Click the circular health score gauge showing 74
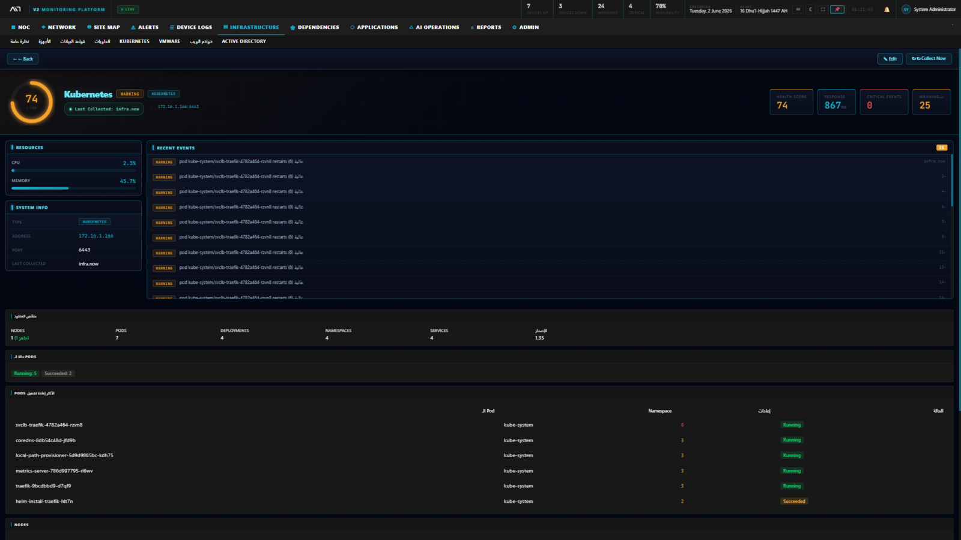The image size is (961, 540). (32, 102)
